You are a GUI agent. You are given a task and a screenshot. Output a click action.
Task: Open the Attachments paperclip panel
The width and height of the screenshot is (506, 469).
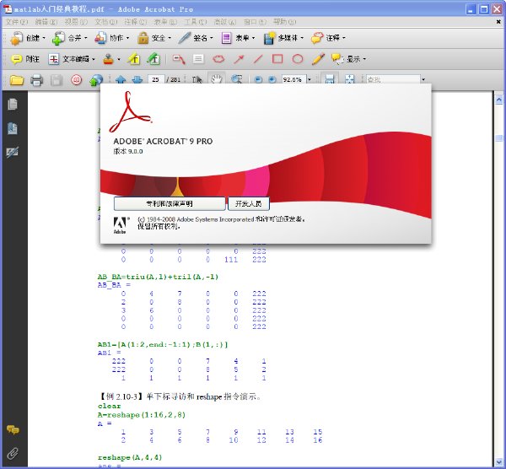pyautogui.click(x=13, y=454)
